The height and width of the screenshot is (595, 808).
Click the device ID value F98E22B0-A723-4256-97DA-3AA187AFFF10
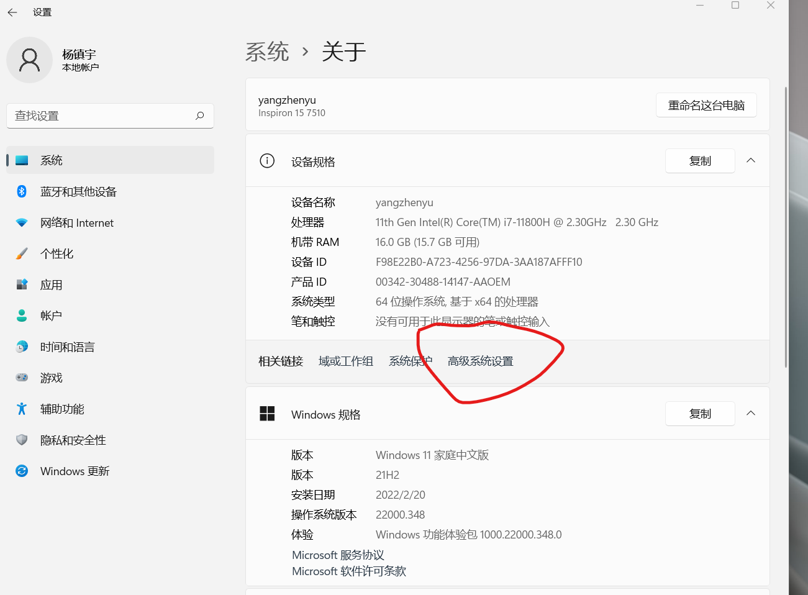tap(479, 261)
